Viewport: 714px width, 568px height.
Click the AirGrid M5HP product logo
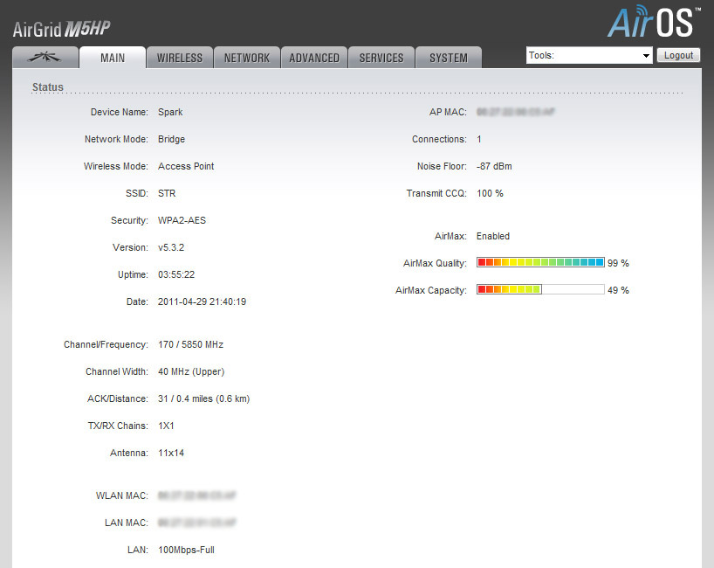coord(61,29)
